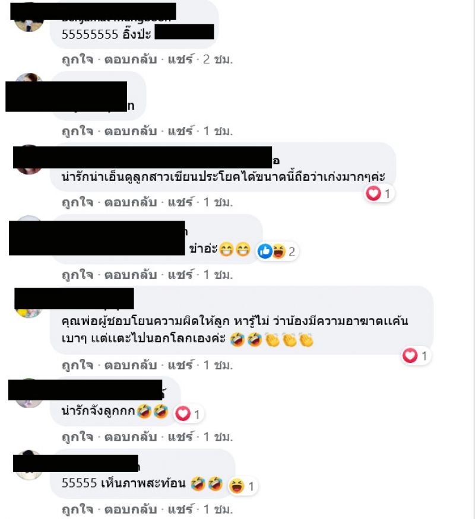Share the 55555555 อิ๊งป่ะ comment via แชร์

click(x=180, y=59)
